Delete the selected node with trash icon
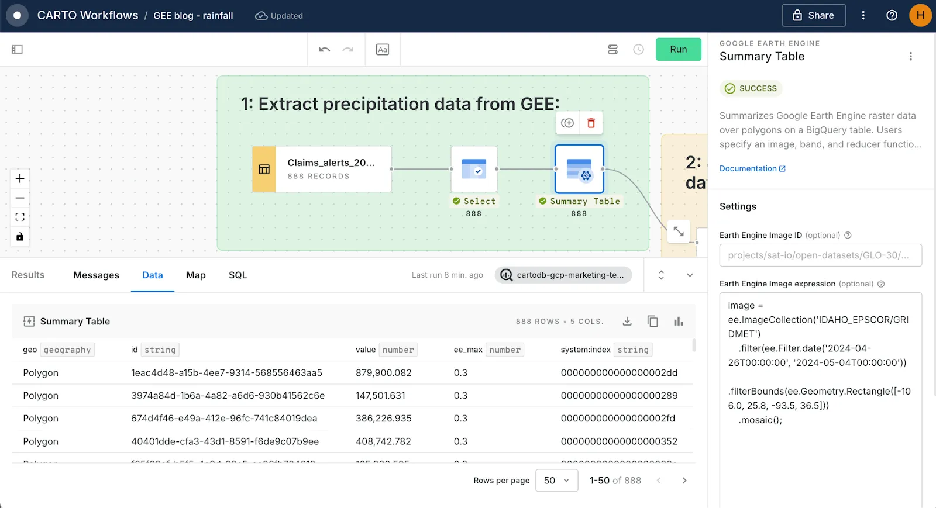The height and width of the screenshot is (508, 936). [x=591, y=123]
